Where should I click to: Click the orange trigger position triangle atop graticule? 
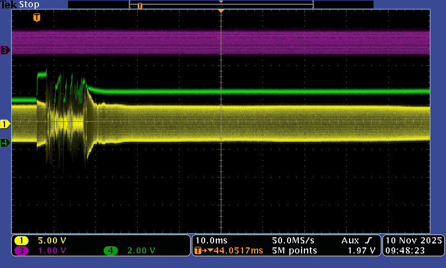tap(221, 11)
